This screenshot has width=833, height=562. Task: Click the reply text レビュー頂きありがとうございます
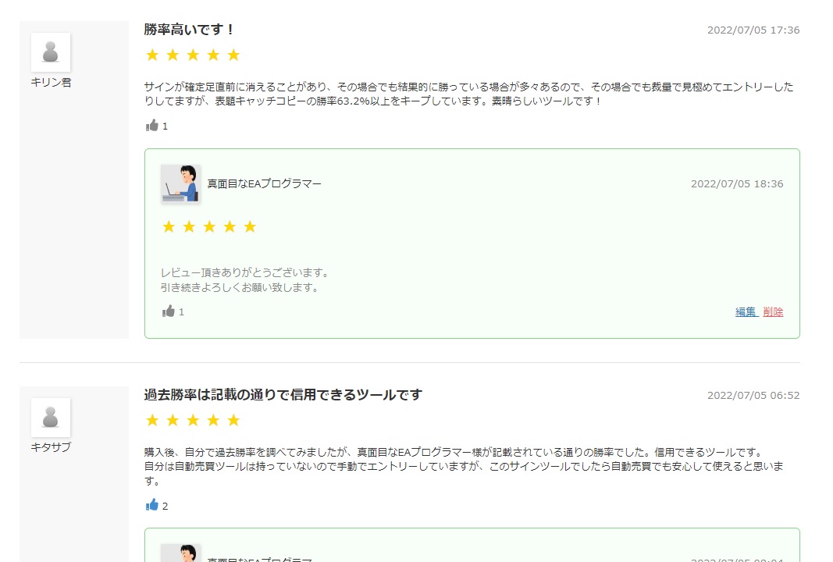(244, 273)
